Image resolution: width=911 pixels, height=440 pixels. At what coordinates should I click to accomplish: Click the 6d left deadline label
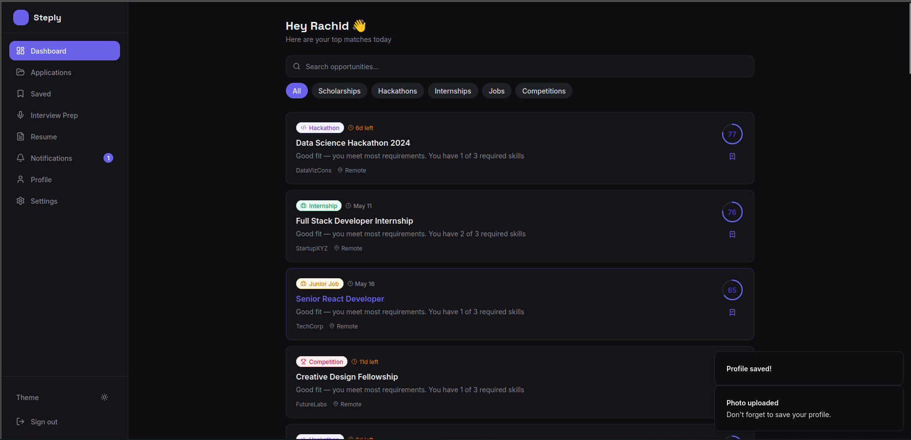[x=361, y=128]
